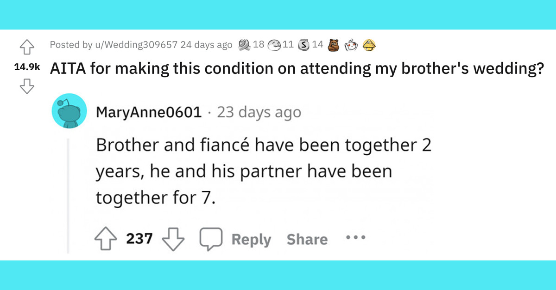Image resolution: width=556 pixels, height=290 pixels.
Task: Click the Illuminati pyramid award icon
Action: pos(369,44)
